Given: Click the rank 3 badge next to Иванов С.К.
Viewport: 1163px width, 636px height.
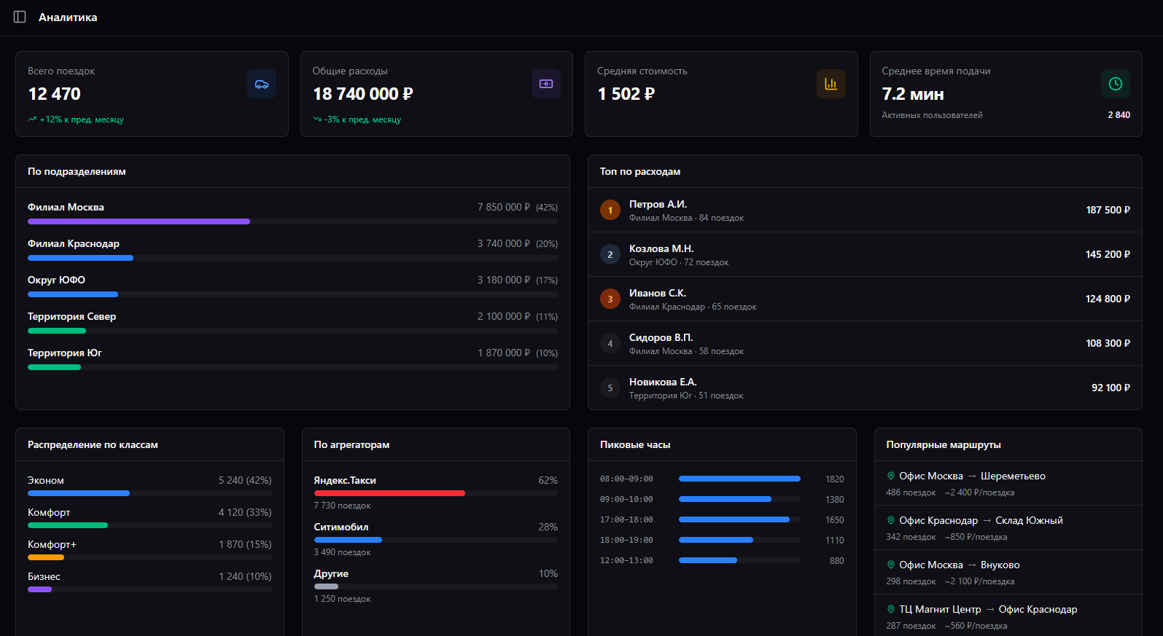Looking at the screenshot, I should (610, 299).
